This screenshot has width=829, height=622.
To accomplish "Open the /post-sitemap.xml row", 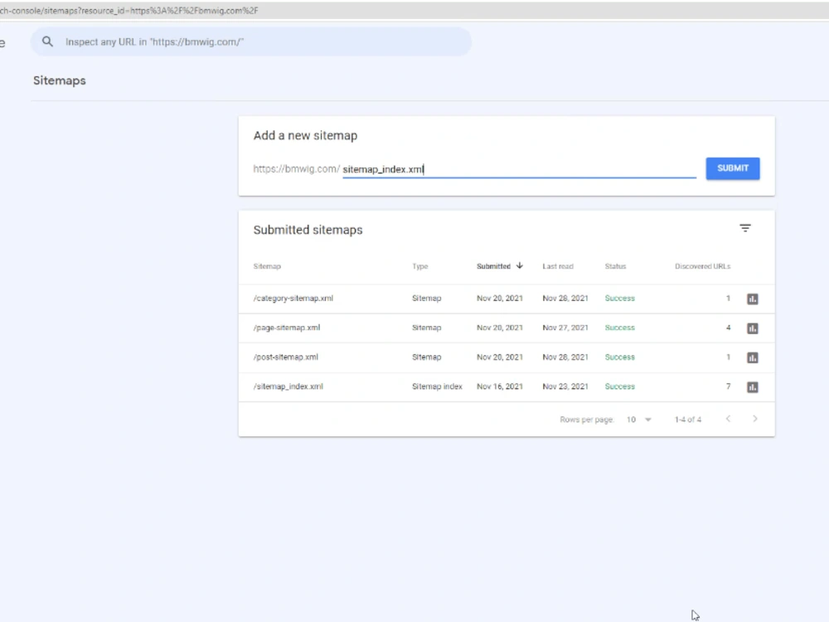I will 507,357.
